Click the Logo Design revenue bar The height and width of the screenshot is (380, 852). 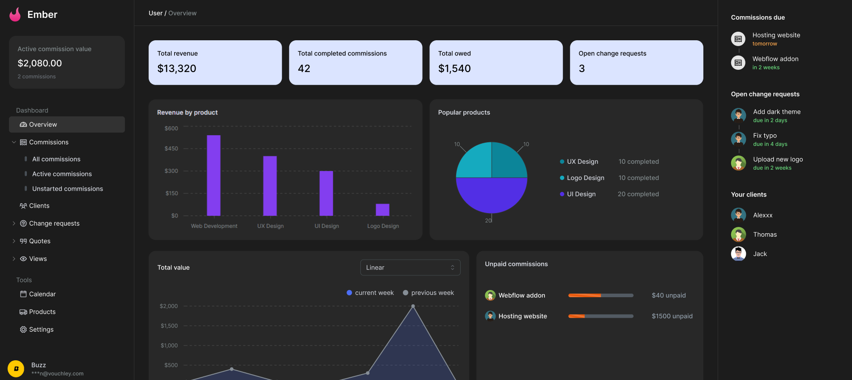[382, 210]
